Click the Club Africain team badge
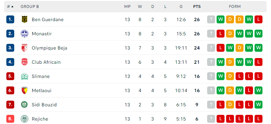271x124 pixels. point(24,62)
